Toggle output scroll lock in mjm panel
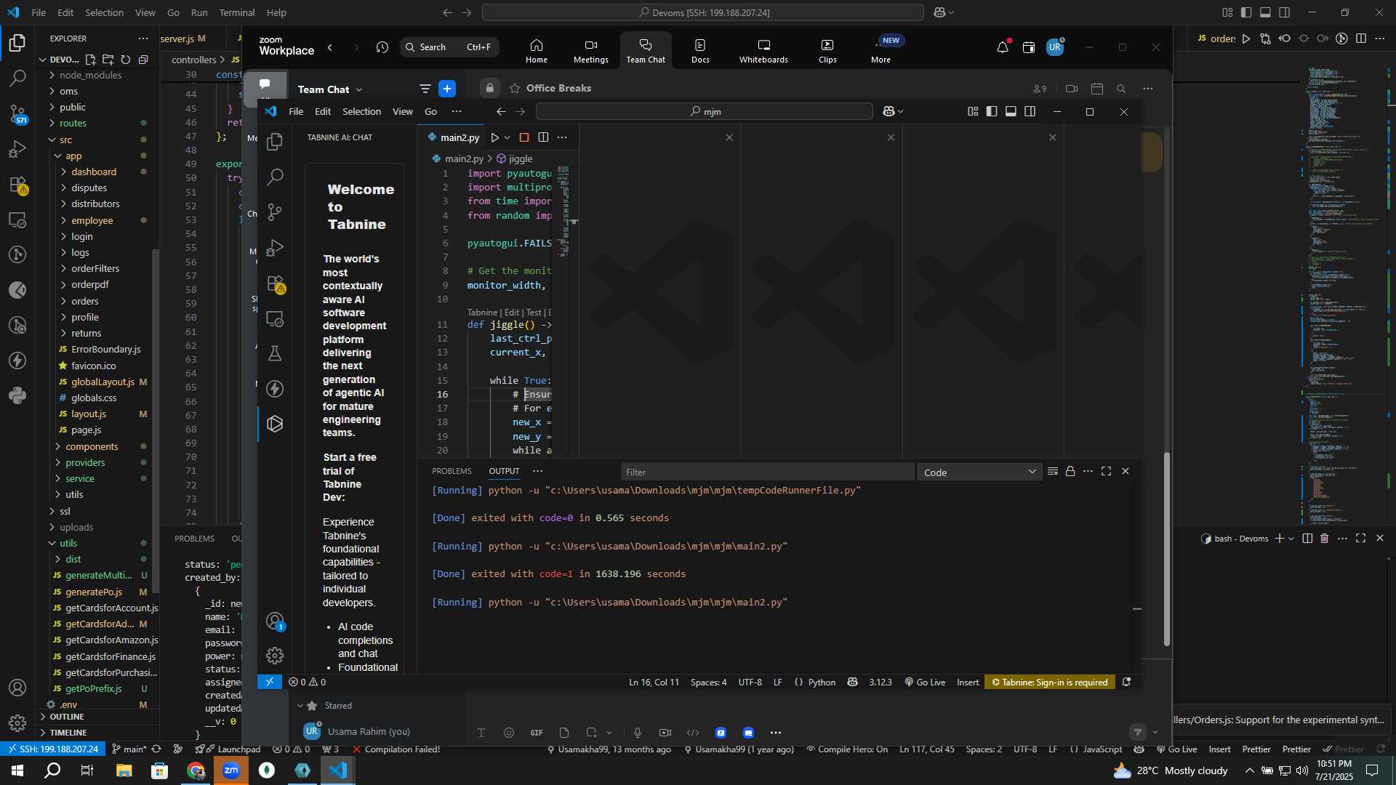 coord(1070,472)
